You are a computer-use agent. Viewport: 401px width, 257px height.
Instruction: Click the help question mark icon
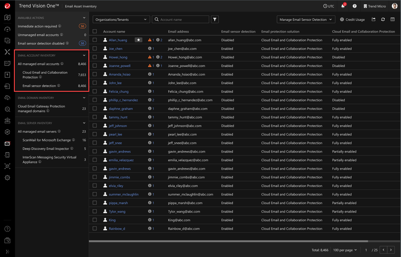355,6
